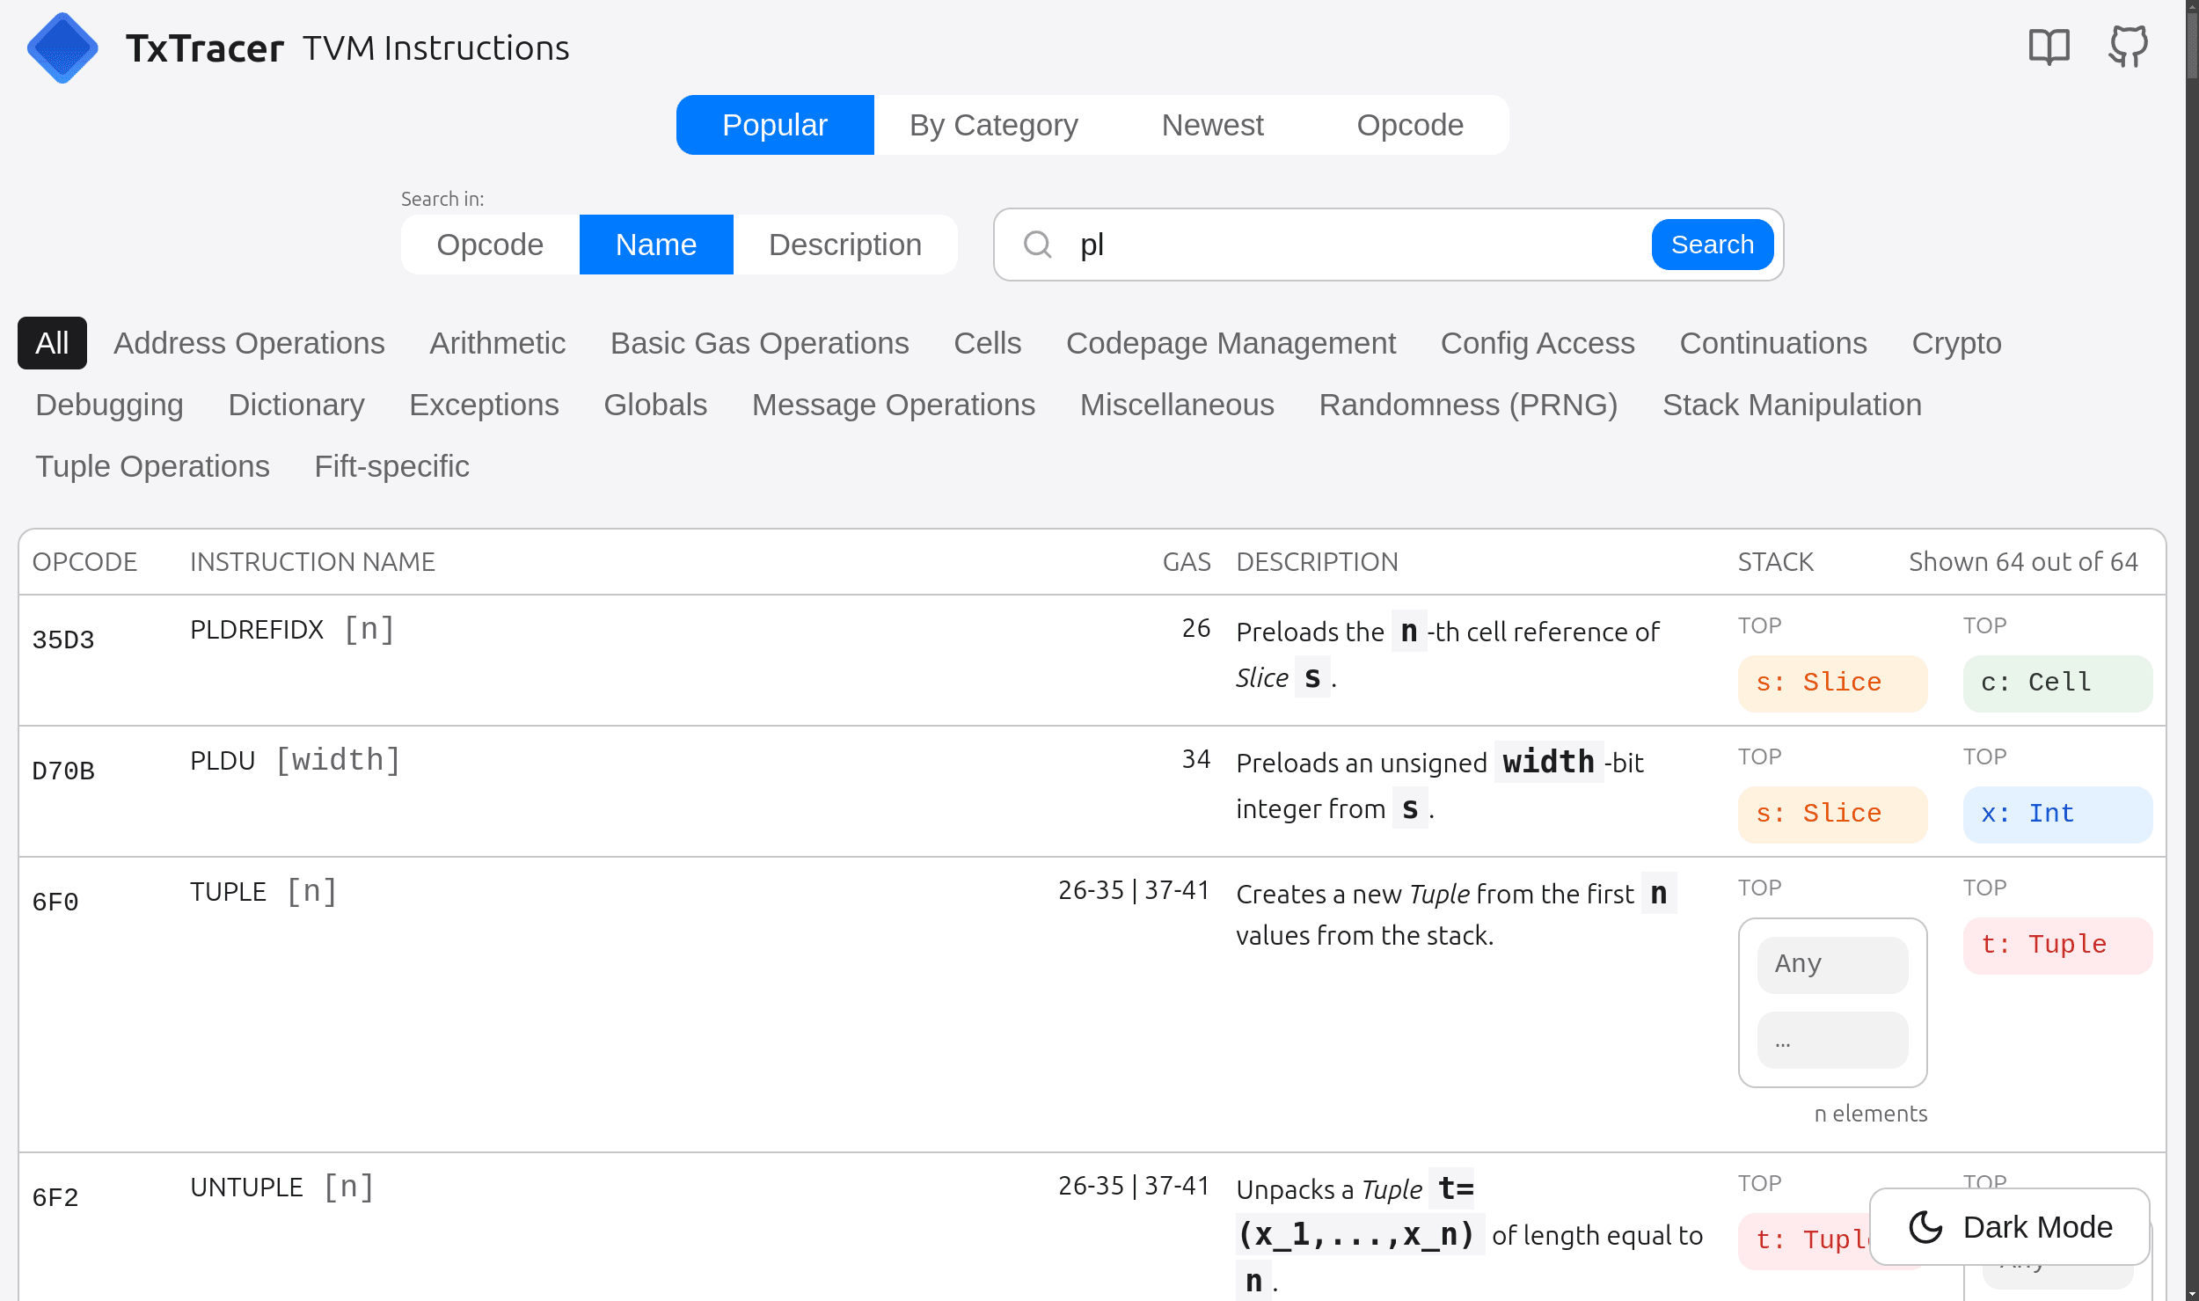
Task: Click the blue Search button
Action: coord(1712,245)
